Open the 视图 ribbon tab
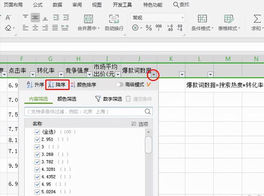The height and width of the screenshot is (196, 264). coord(97,5)
